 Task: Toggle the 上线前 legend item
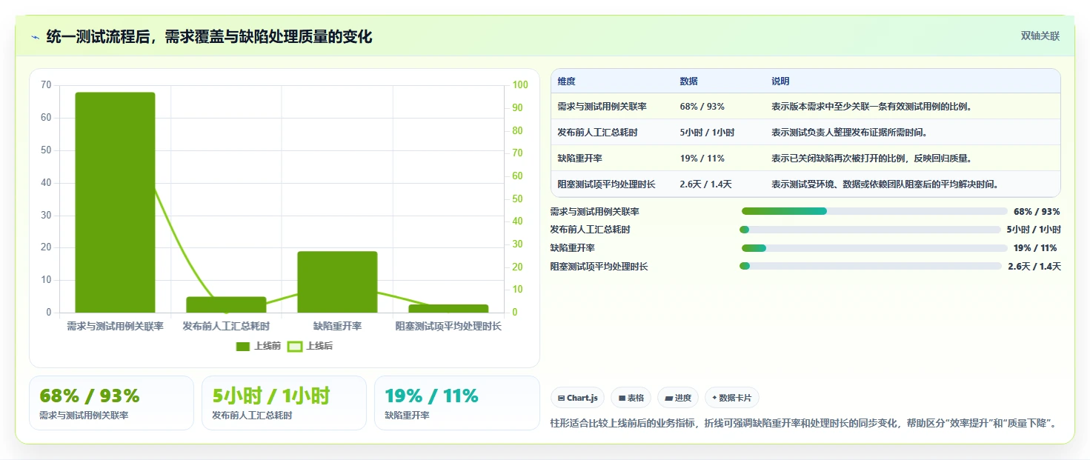pyautogui.click(x=258, y=346)
